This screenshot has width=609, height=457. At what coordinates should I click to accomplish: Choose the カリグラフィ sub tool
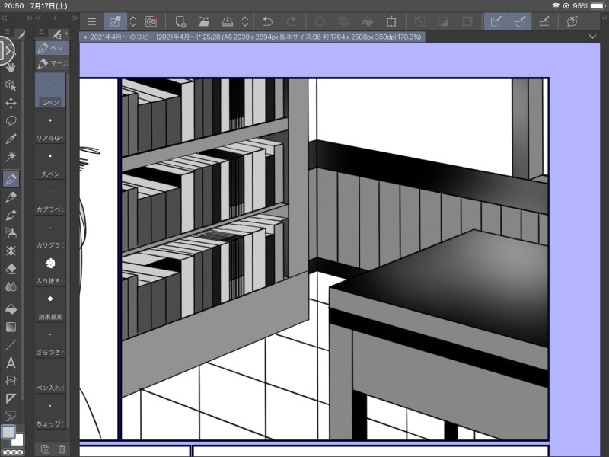[50, 234]
